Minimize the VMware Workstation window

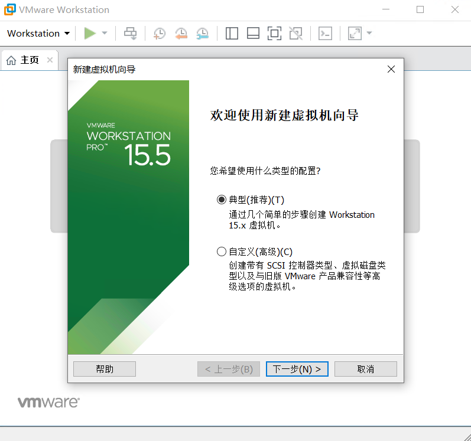[x=386, y=9]
